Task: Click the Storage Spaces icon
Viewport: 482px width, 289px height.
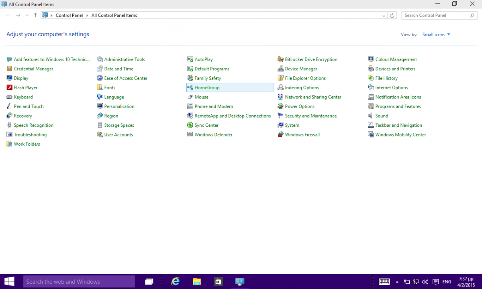Action: tap(100, 125)
